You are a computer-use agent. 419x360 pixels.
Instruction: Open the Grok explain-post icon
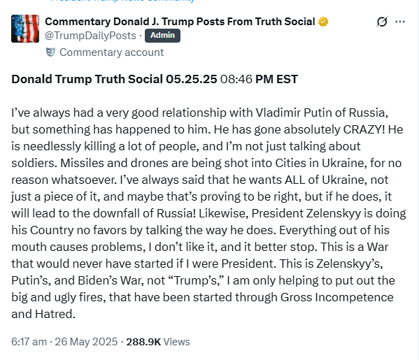382,22
